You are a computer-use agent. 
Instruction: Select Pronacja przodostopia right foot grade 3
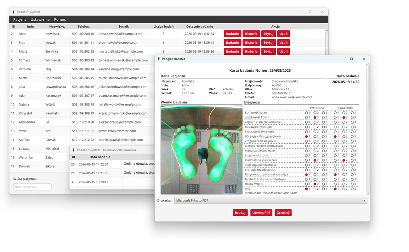coord(352,170)
